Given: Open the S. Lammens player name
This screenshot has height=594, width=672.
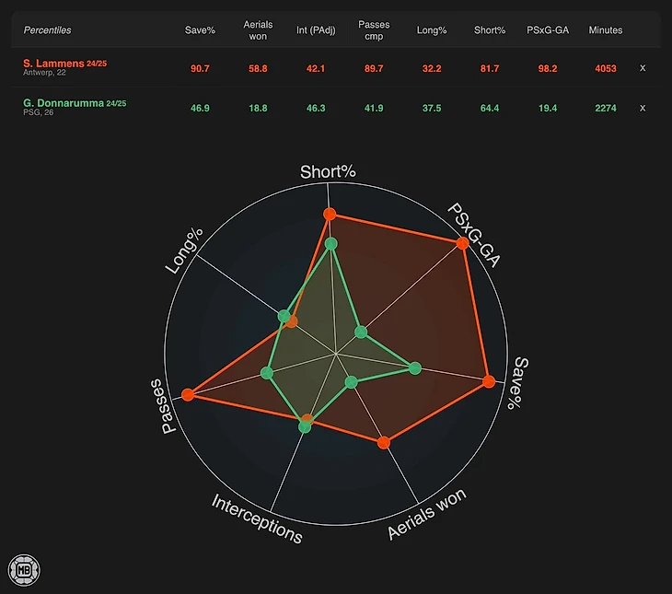Looking at the screenshot, I should (x=53, y=63).
